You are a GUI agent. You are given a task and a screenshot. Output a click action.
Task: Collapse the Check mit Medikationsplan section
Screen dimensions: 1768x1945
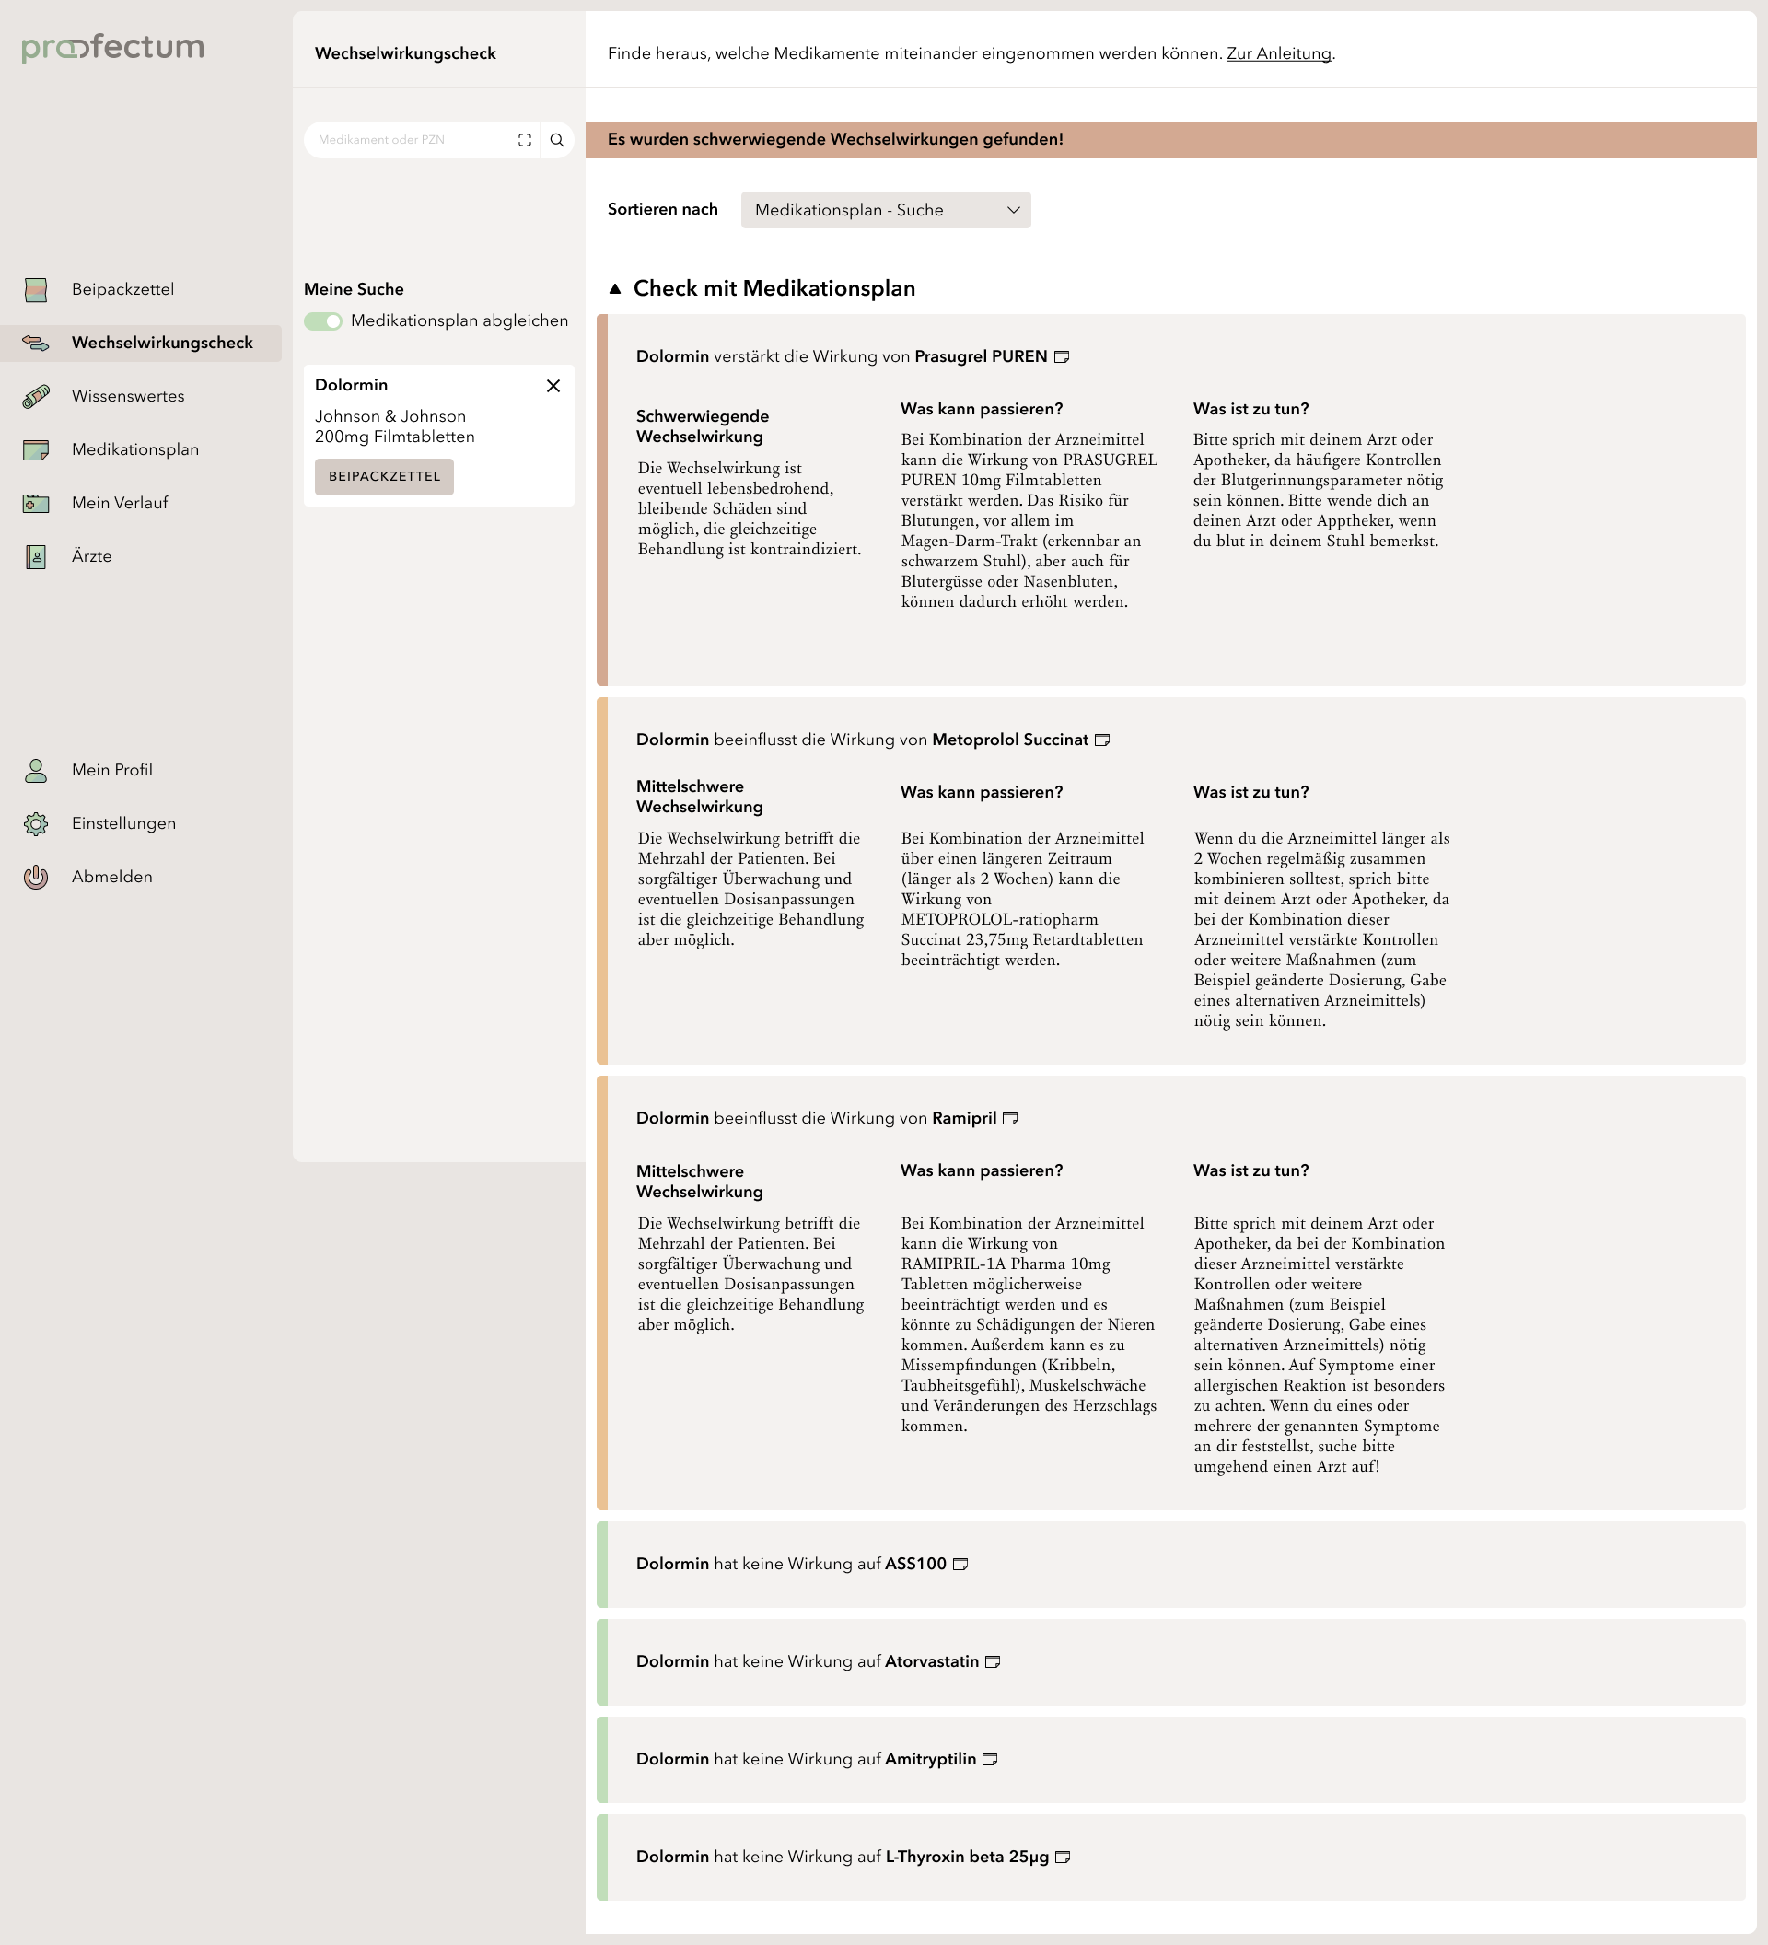(615, 288)
